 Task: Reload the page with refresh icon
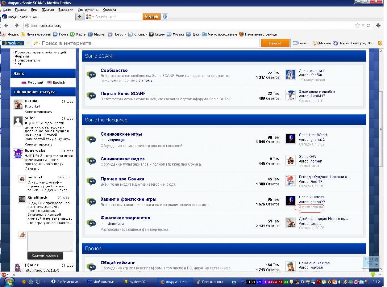tap(368, 26)
